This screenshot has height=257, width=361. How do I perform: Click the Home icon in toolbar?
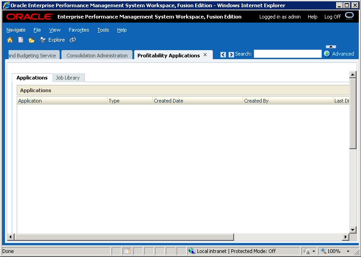click(x=10, y=40)
